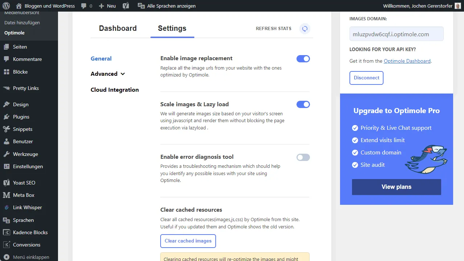The image size is (464, 261).
Task: Click the Disconnect button
Action: [x=366, y=78]
